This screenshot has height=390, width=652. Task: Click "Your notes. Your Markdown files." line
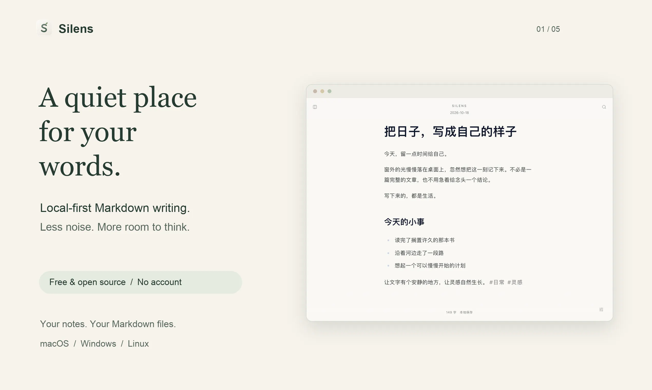click(x=108, y=324)
